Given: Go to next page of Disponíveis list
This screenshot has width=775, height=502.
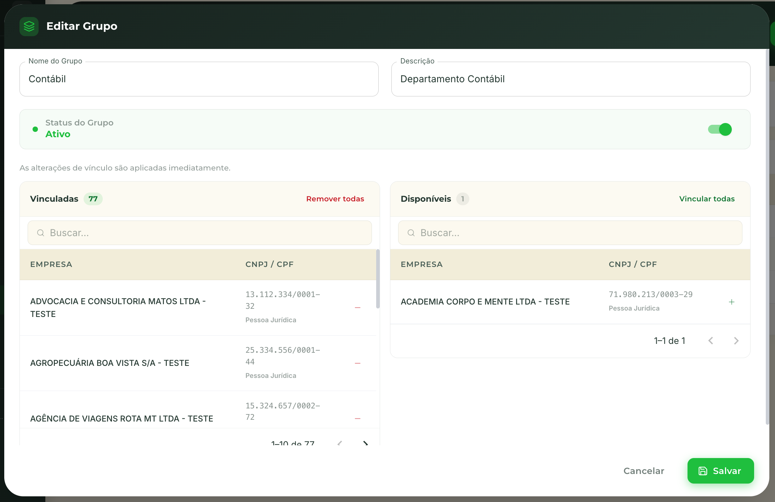Looking at the screenshot, I should (736, 341).
